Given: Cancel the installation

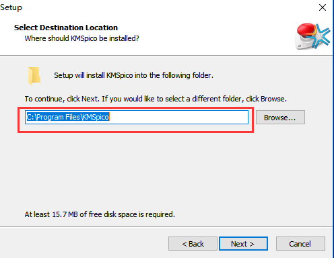Looking at the screenshot, I should pyautogui.click(x=300, y=243).
